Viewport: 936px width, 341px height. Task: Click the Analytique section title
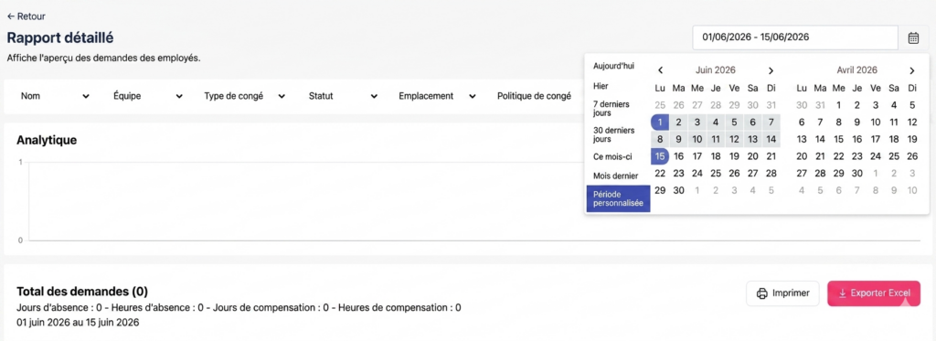pyautogui.click(x=47, y=141)
